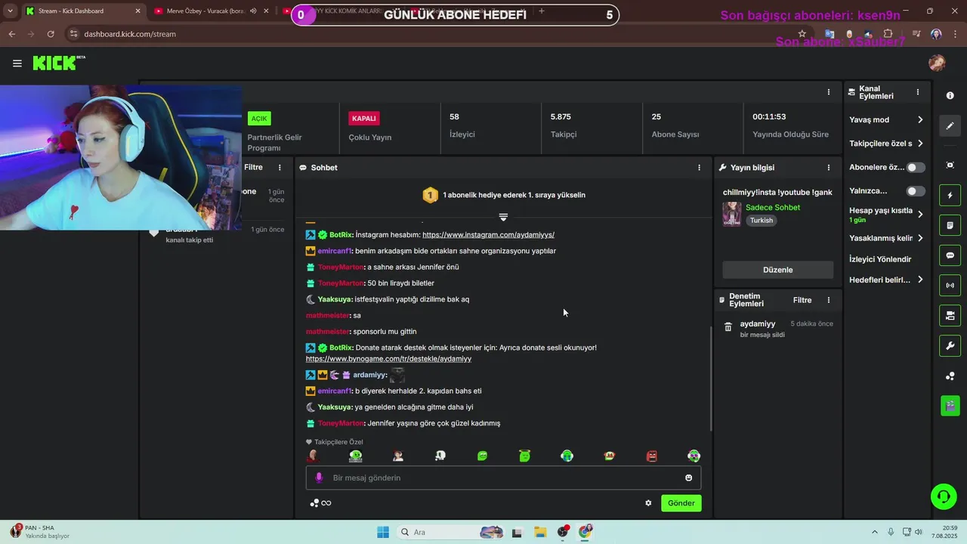Click the screen capture icon in right sidebar
The width and height of the screenshot is (967, 544).
tap(950, 165)
